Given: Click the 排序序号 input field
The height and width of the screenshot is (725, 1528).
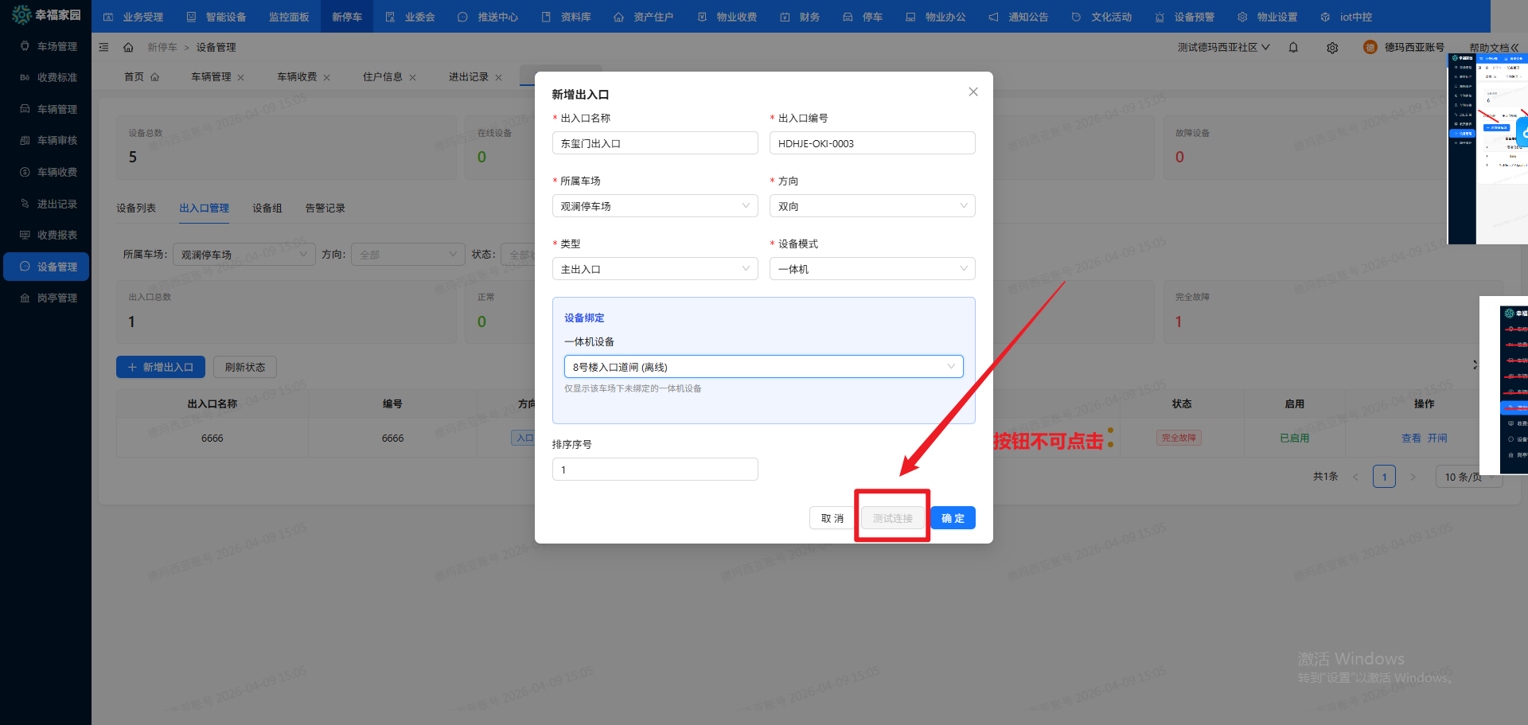Looking at the screenshot, I should (654, 470).
